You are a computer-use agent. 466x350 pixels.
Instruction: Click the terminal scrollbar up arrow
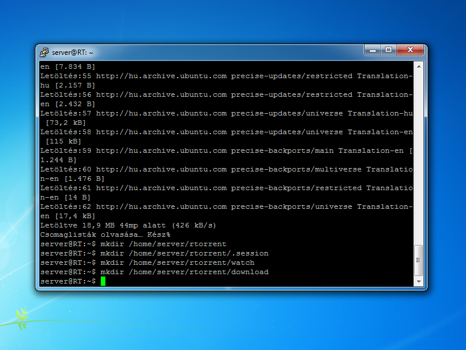click(418, 66)
